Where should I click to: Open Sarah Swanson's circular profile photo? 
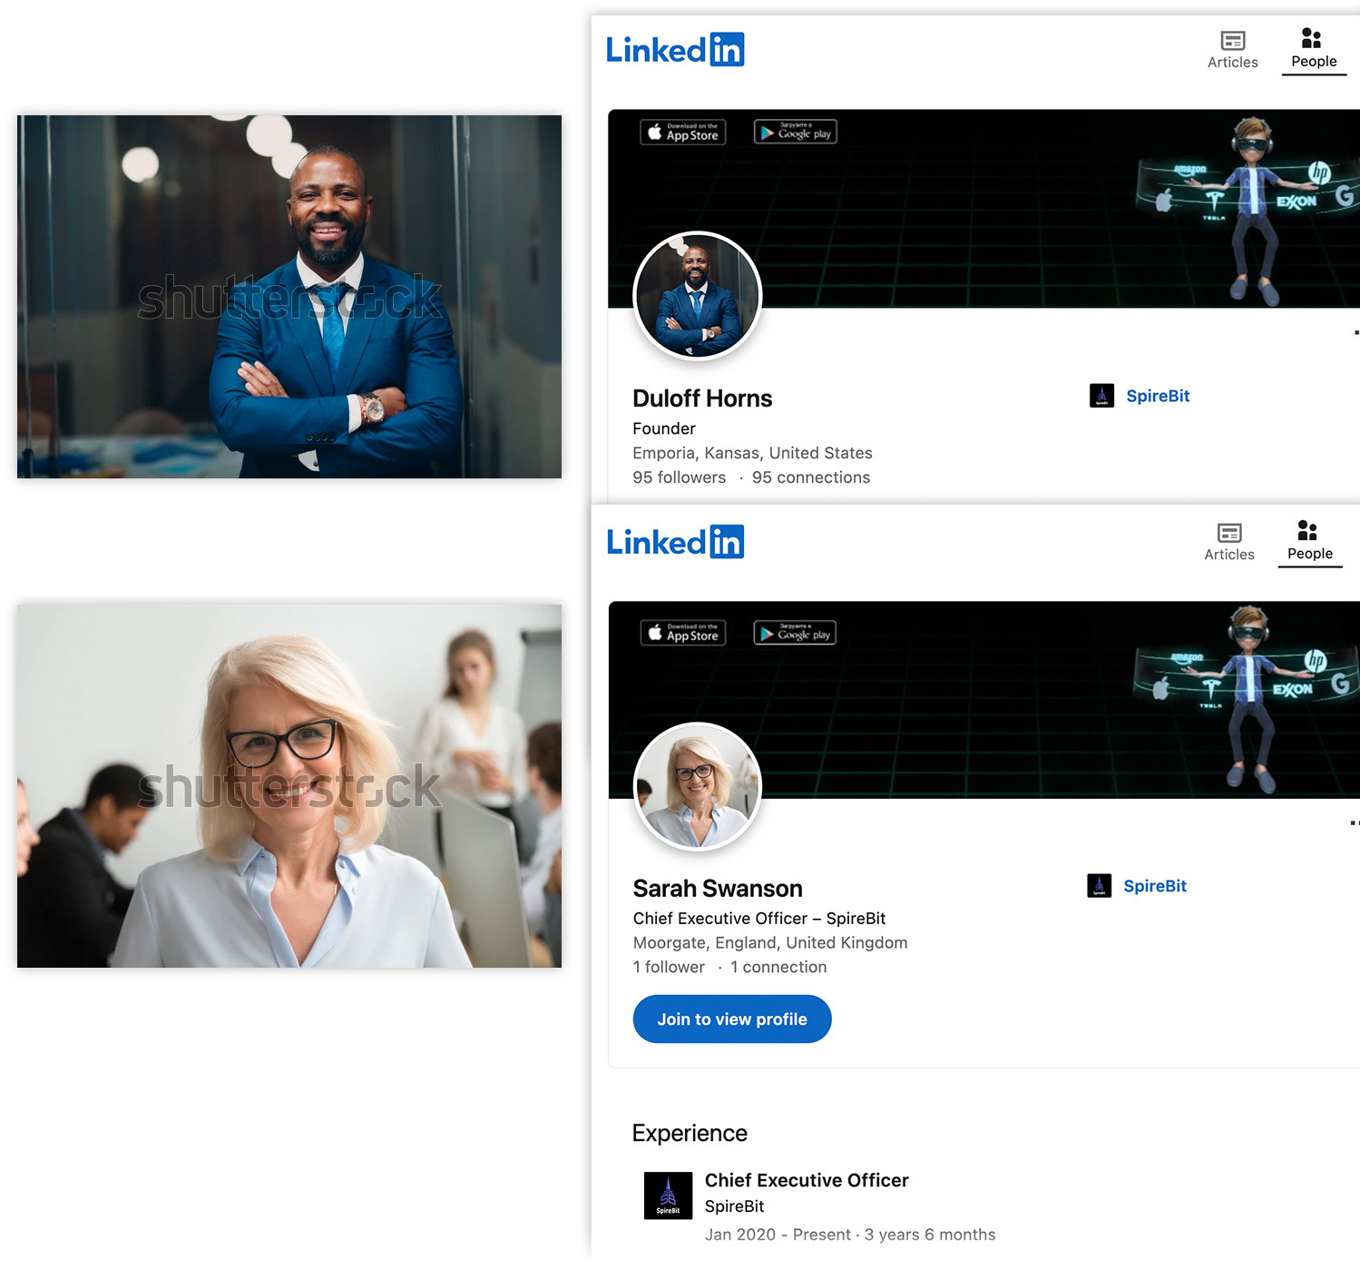point(697,787)
